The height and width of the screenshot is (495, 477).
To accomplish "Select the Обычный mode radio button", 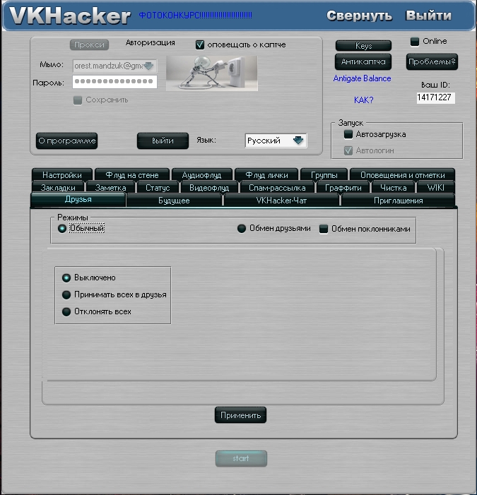I will (62, 228).
